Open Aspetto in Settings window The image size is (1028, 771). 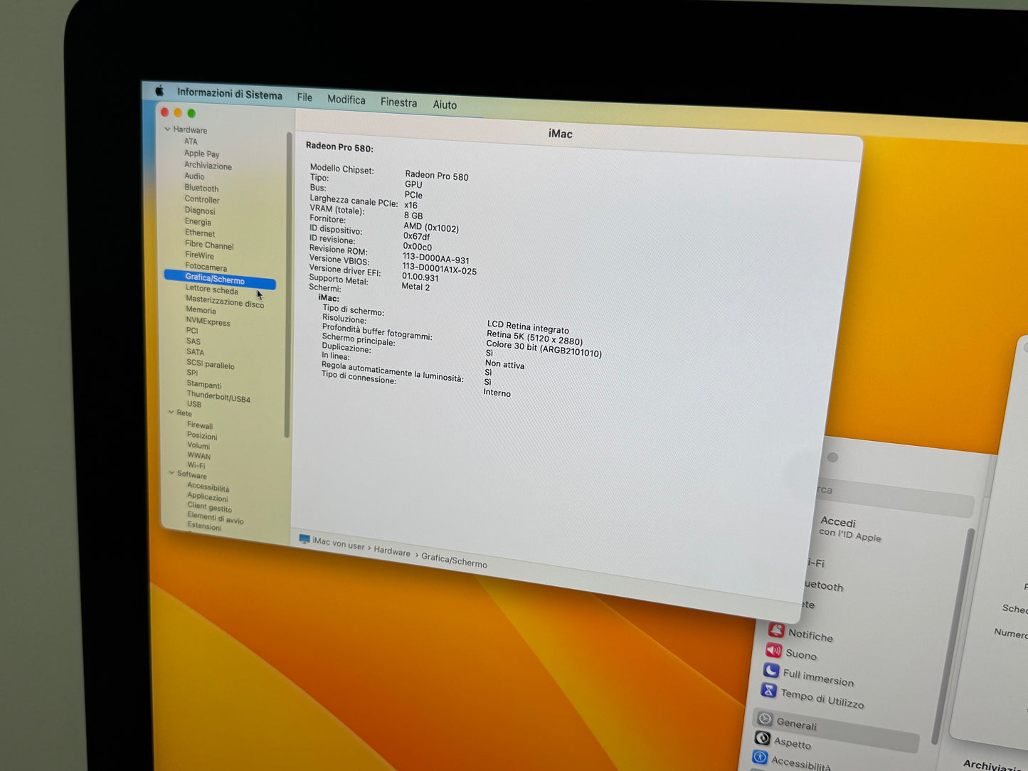point(783,741)
